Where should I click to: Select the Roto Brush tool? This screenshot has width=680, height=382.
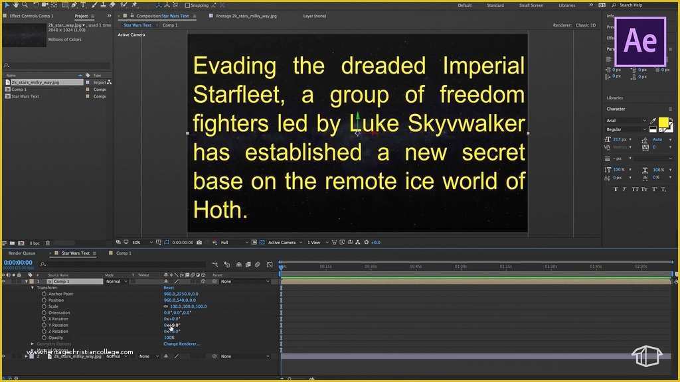(x=124, y=5)
